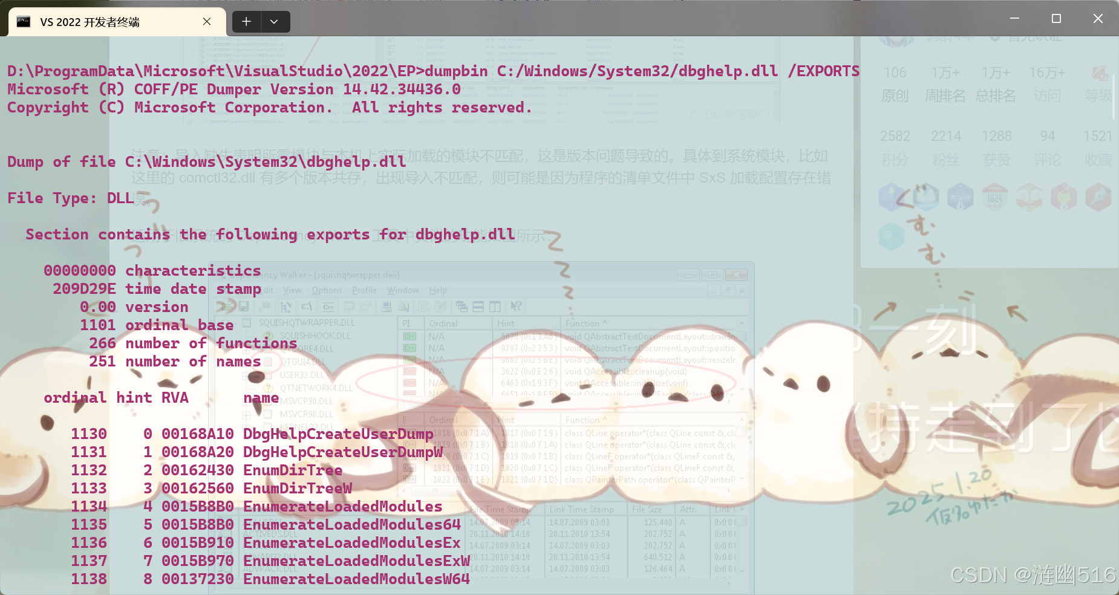This screenshot has height=595, width=1119.
Task: Click '1288 获赞' stat on background blog page
Action: tap(997, 148)
